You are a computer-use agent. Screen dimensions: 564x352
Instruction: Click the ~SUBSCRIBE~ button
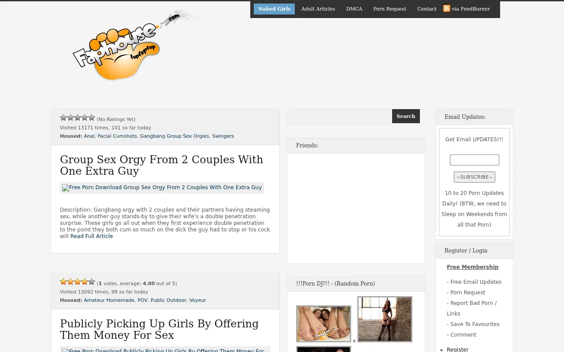[x=475, y=177]
